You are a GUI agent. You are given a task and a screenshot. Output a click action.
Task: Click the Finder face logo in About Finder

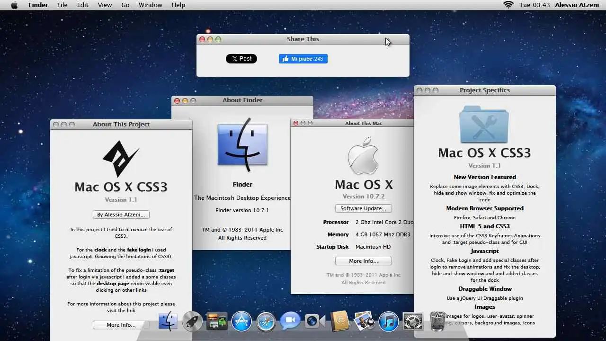(242, 144)
